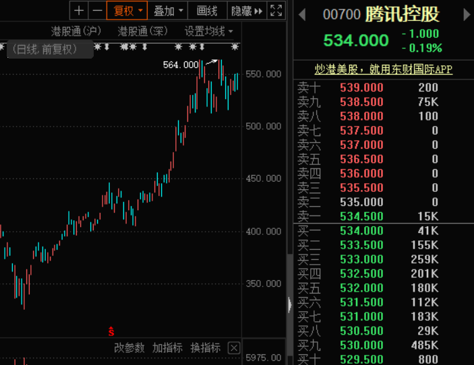474x365 pixels.
Task: Select 卖二 price 535.000
Action: 361,201
